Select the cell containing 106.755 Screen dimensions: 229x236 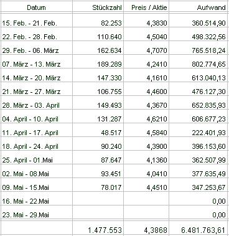pyautogui.click(x=98, y=89)
